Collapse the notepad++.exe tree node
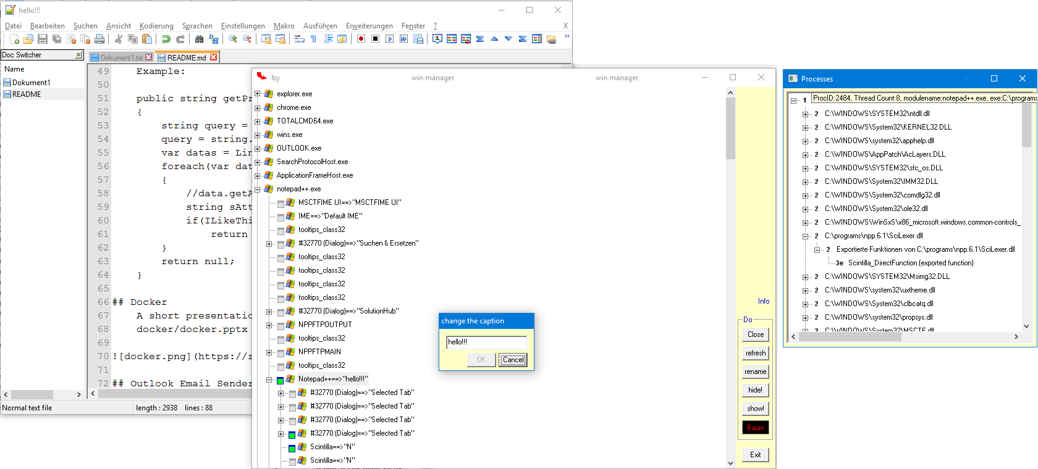The image size is (1038, 469). [x=258, y=189]
